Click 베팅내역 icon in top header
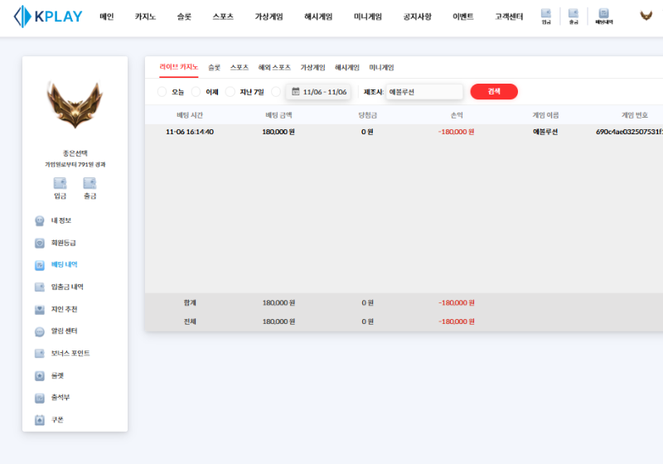The height and width of the screenshot is (464, 663). click(603, 16)
